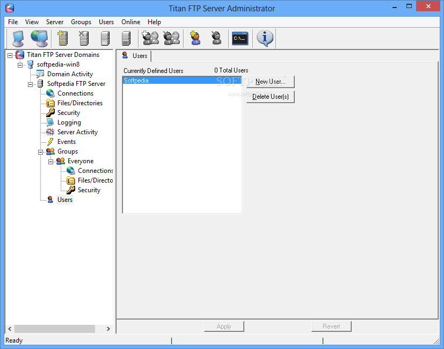The width and height of the screenshot is (444, 349).
Task: Click the stop server toolbar icon
Action: coord(126,38)
